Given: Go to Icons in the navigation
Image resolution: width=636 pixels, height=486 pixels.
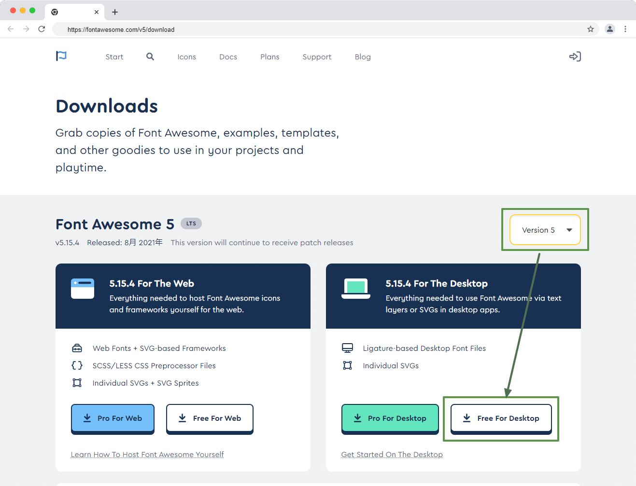Looking at the screenshot, I should click(186, 57).
